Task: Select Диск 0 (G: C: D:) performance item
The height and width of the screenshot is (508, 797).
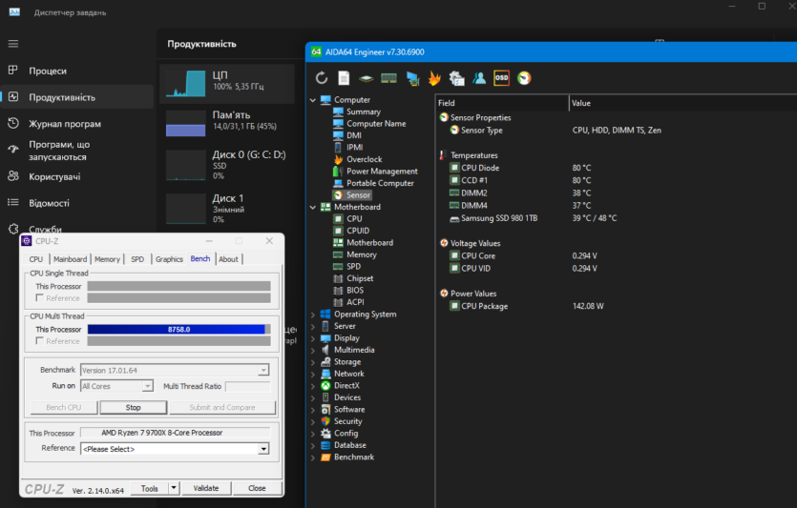Action: point(227,165)
